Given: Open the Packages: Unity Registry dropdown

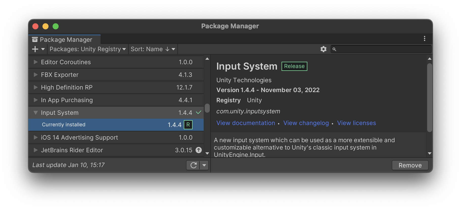Looking at the screenshot, I should 88,49.
